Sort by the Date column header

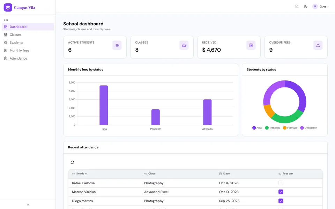[226, 173]
